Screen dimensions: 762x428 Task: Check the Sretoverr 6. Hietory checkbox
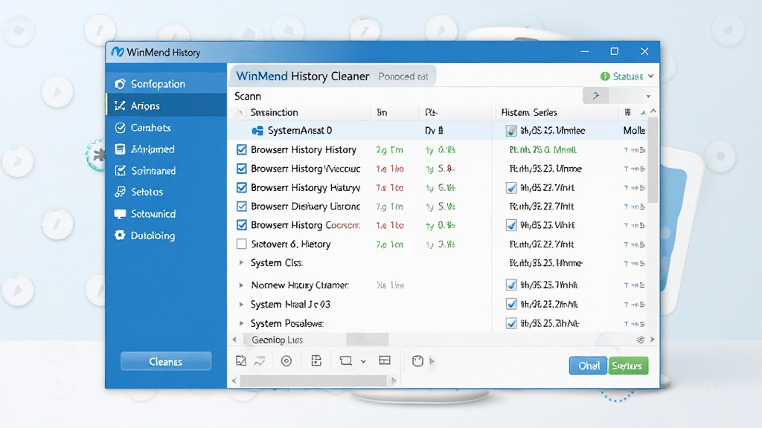pyautogui.click(x=242, y=244)
